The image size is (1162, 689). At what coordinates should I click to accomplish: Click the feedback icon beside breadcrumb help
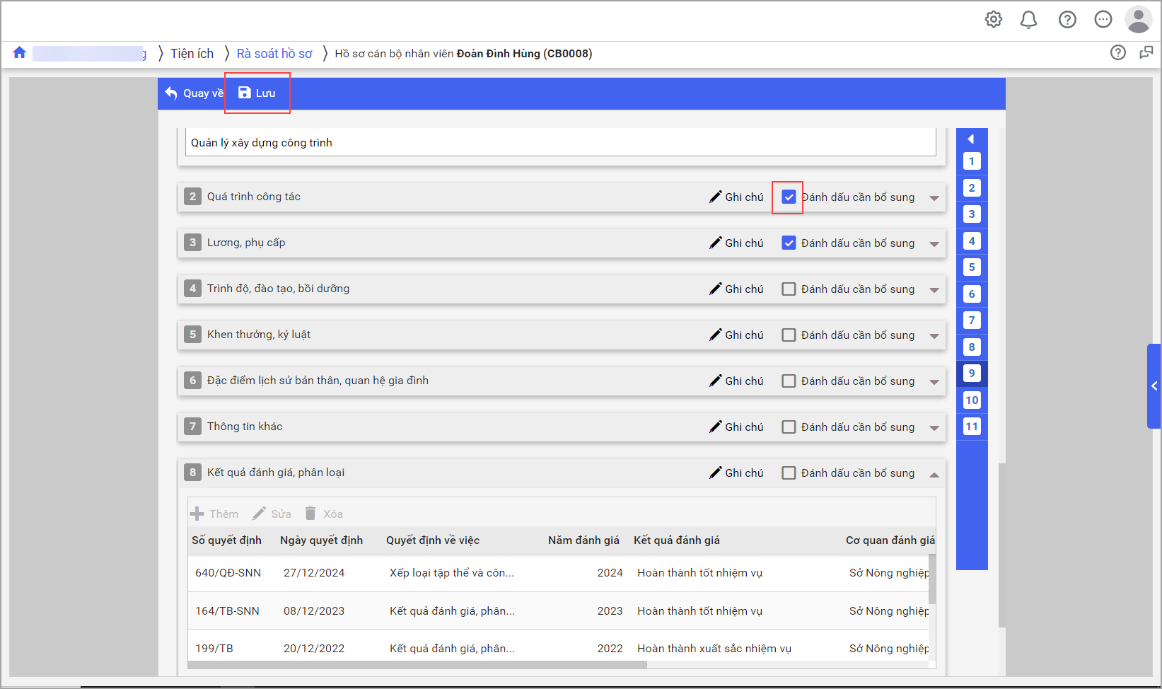pyautogui.click(x=1146, y=53)
